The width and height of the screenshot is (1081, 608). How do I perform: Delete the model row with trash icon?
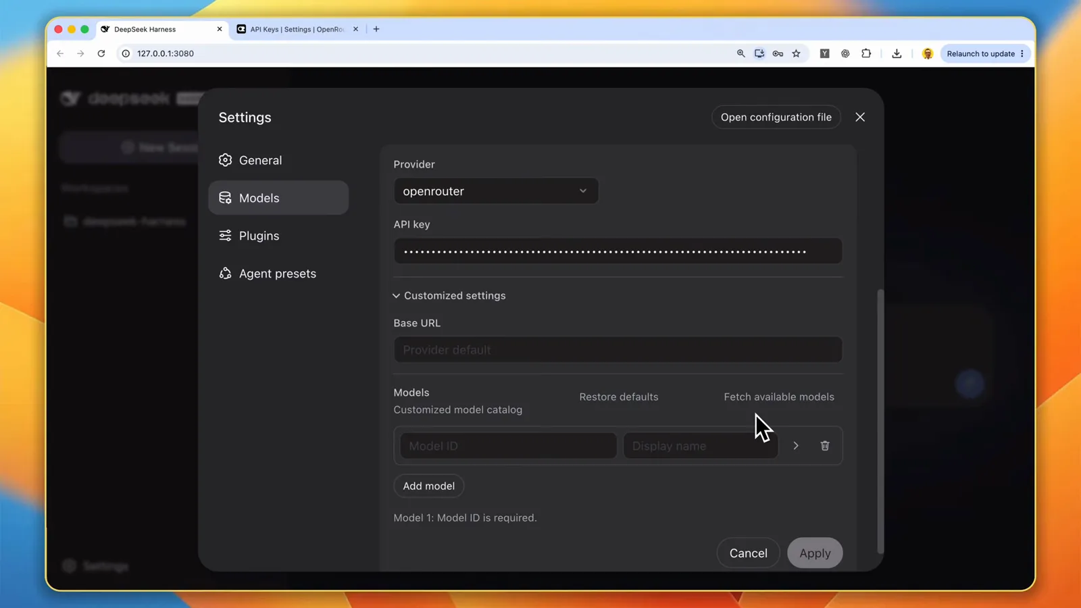pos(825,446)
